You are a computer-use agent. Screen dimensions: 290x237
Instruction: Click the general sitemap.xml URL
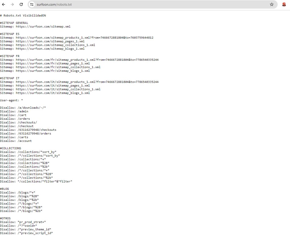coord(43,27)
